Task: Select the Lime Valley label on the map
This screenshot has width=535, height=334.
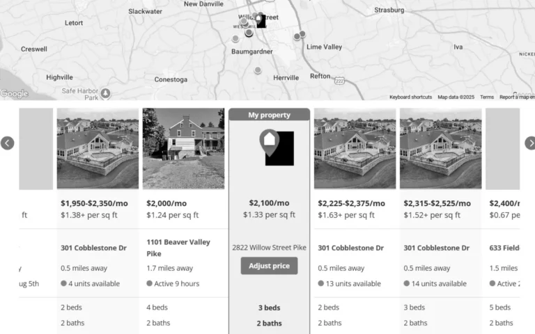Action: (x=324, y=47)
